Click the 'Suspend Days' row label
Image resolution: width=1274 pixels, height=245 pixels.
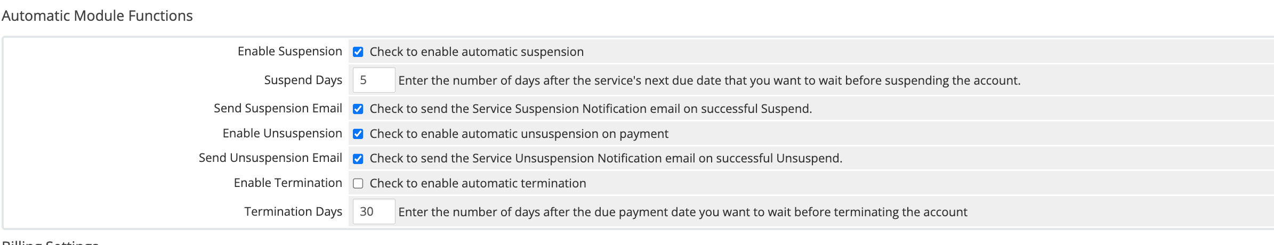(x=303, y=80)
